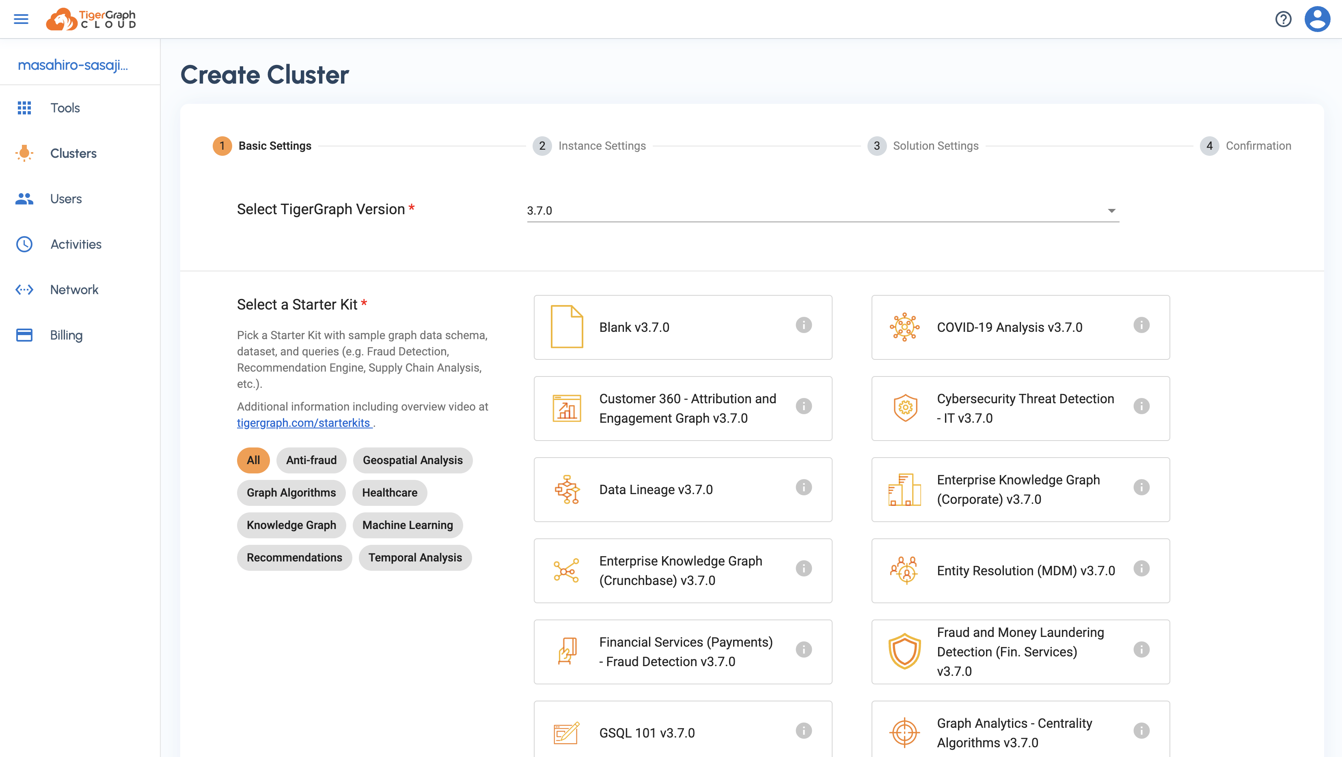Screen dimensions: 1342x757
Task: Toggle the Anti-fraud filter chip
Action: (x=311, y=460)
